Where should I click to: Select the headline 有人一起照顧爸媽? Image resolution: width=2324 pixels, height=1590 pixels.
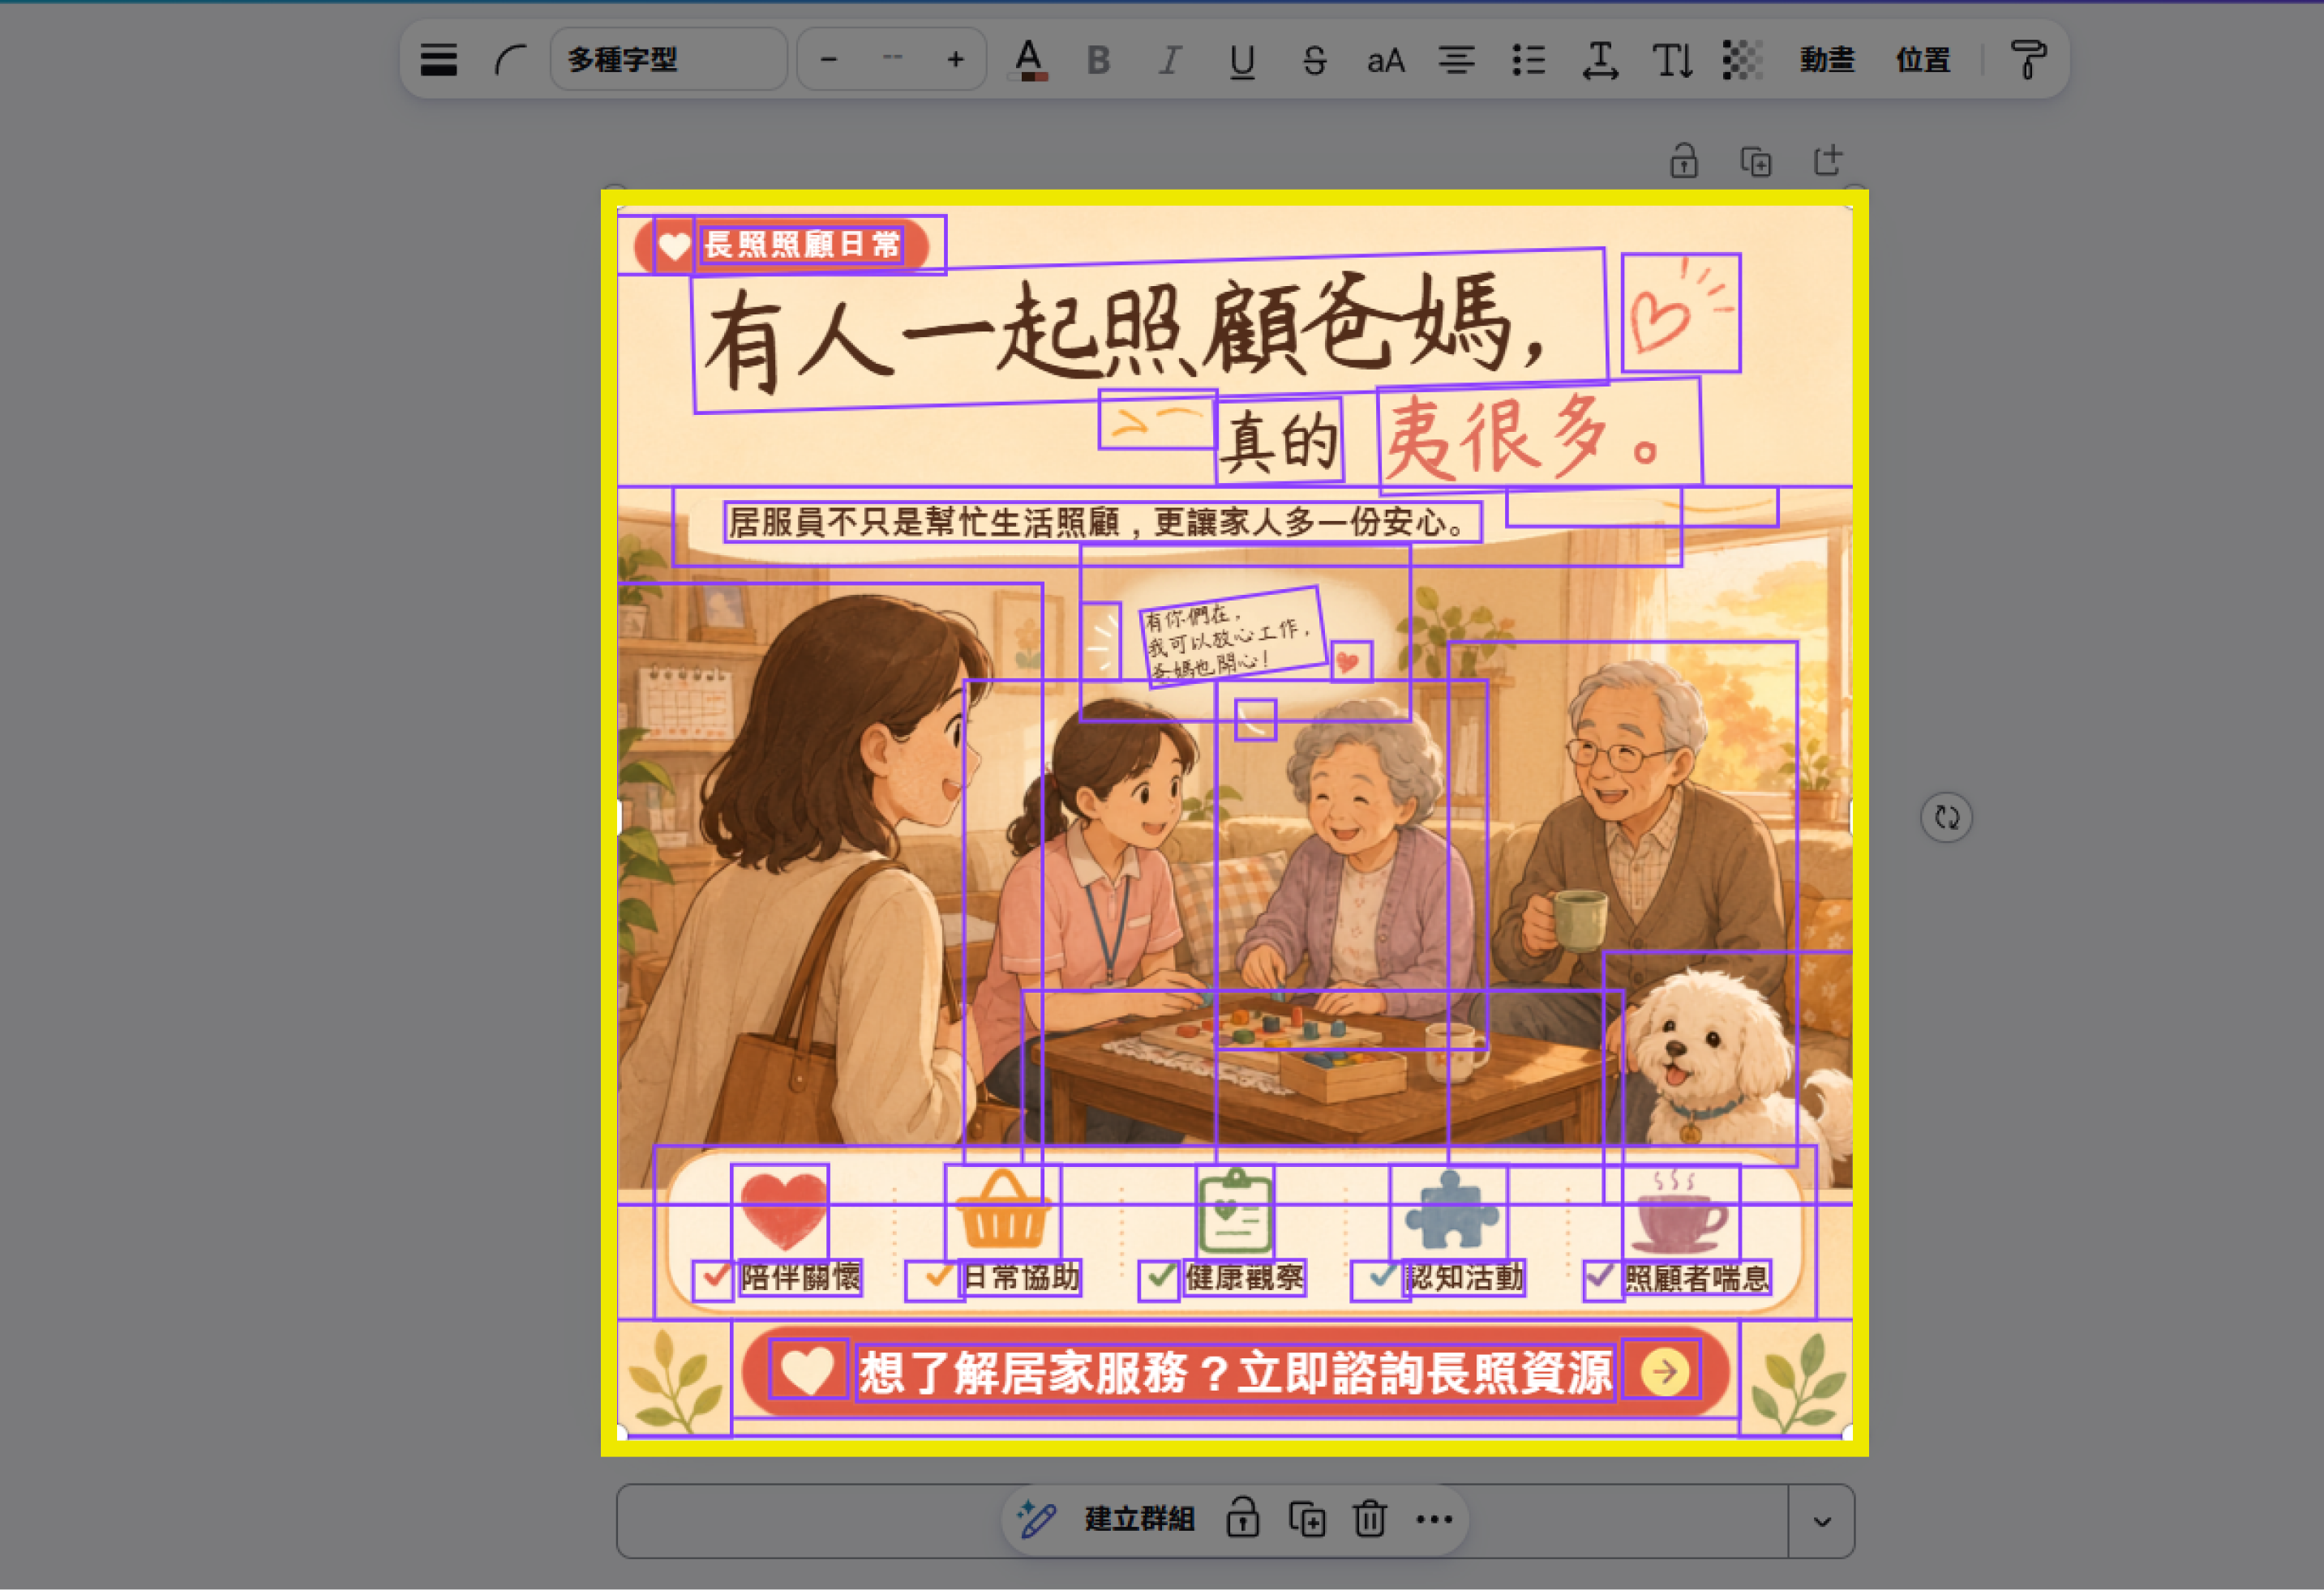[1150, 331]
